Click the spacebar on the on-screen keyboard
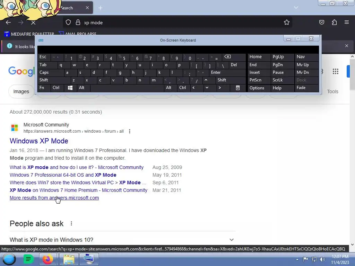355x266 pixels. tap(127, 88)
